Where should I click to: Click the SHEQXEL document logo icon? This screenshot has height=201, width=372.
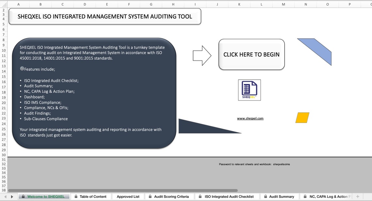click(249, 90)
